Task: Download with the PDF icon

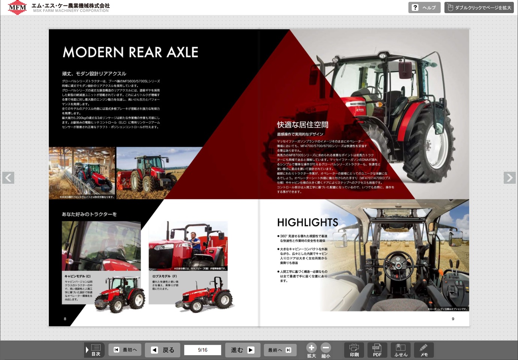Action: click(377, 350)
